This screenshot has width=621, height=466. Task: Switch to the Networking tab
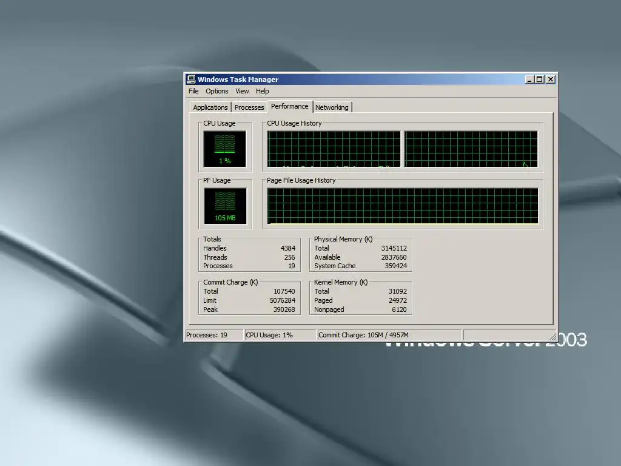pos(332,107)
